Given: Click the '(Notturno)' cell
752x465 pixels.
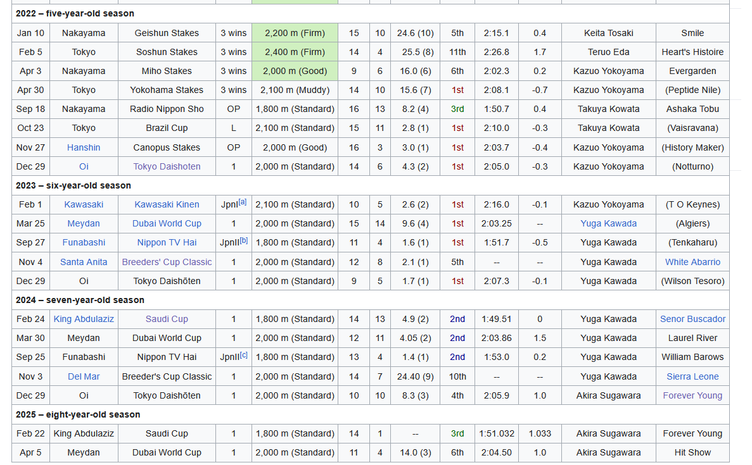Looking at the screenshot, I should pos(692,166).
